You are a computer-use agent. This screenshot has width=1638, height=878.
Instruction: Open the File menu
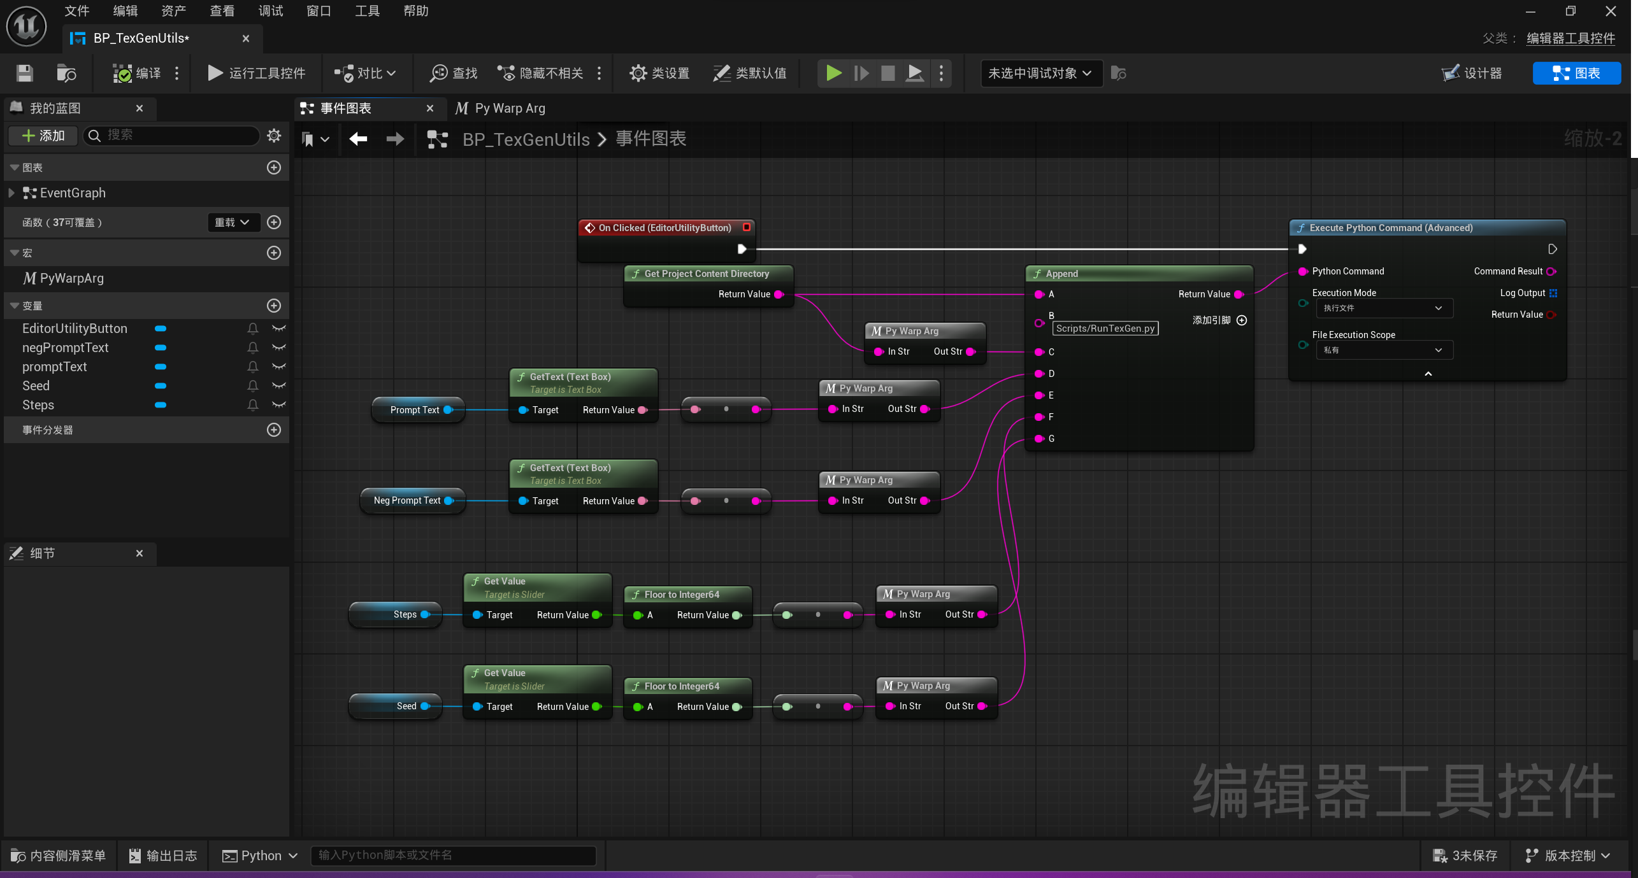[x=76, y=11]
